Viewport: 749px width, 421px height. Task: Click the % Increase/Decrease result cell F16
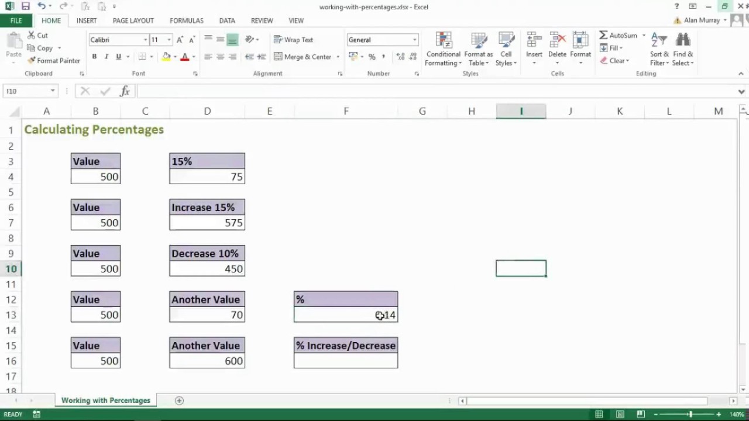[346, 361]
